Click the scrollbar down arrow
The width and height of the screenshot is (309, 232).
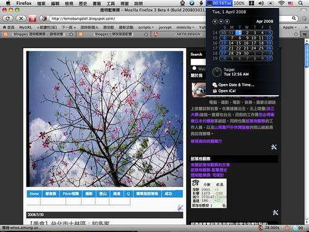(x=307, y=223)
